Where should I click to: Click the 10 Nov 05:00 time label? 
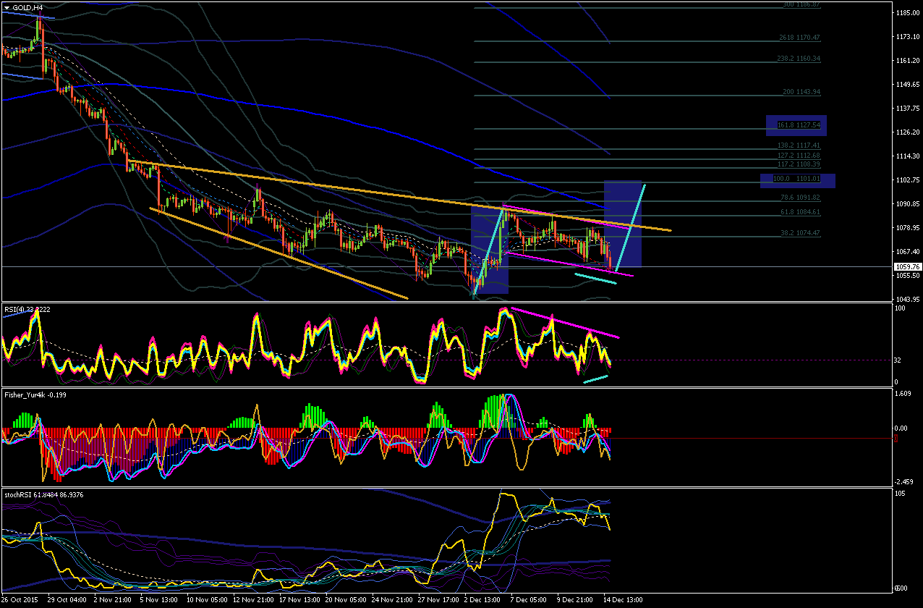[206, 600]
